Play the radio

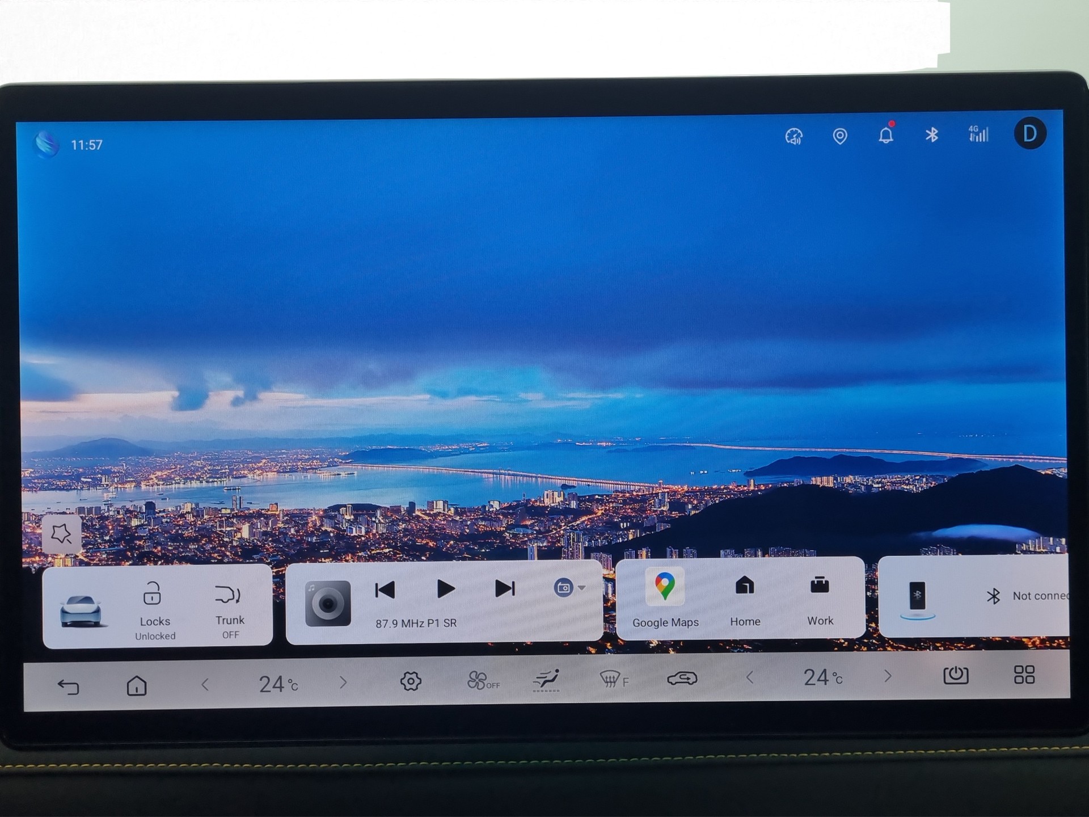[446, 589]
